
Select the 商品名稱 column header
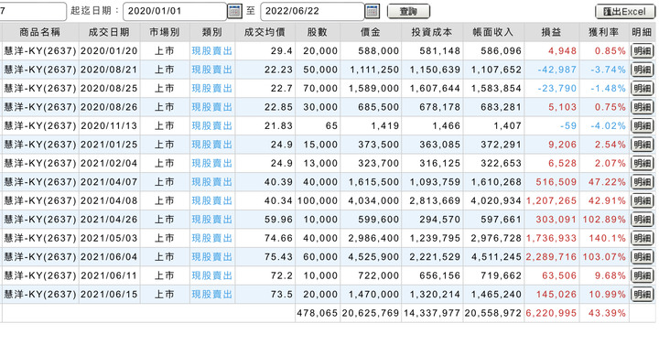(x=40, y=32)
